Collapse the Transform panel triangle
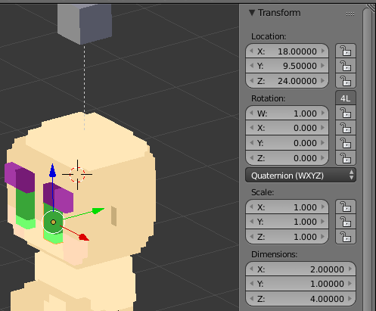Screen dimensions: 376x311 point(252,13)
